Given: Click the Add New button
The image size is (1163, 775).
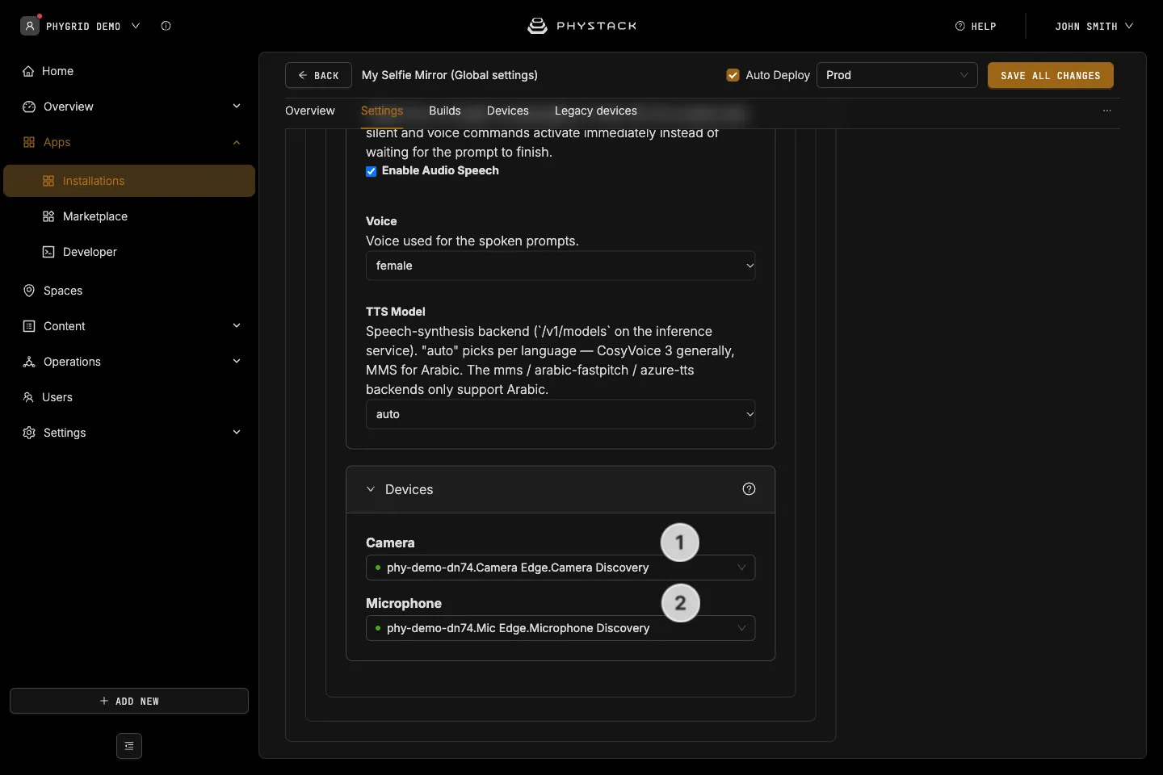Looking at the screenshot, I should pyautogui.click(x=129, y=701).
